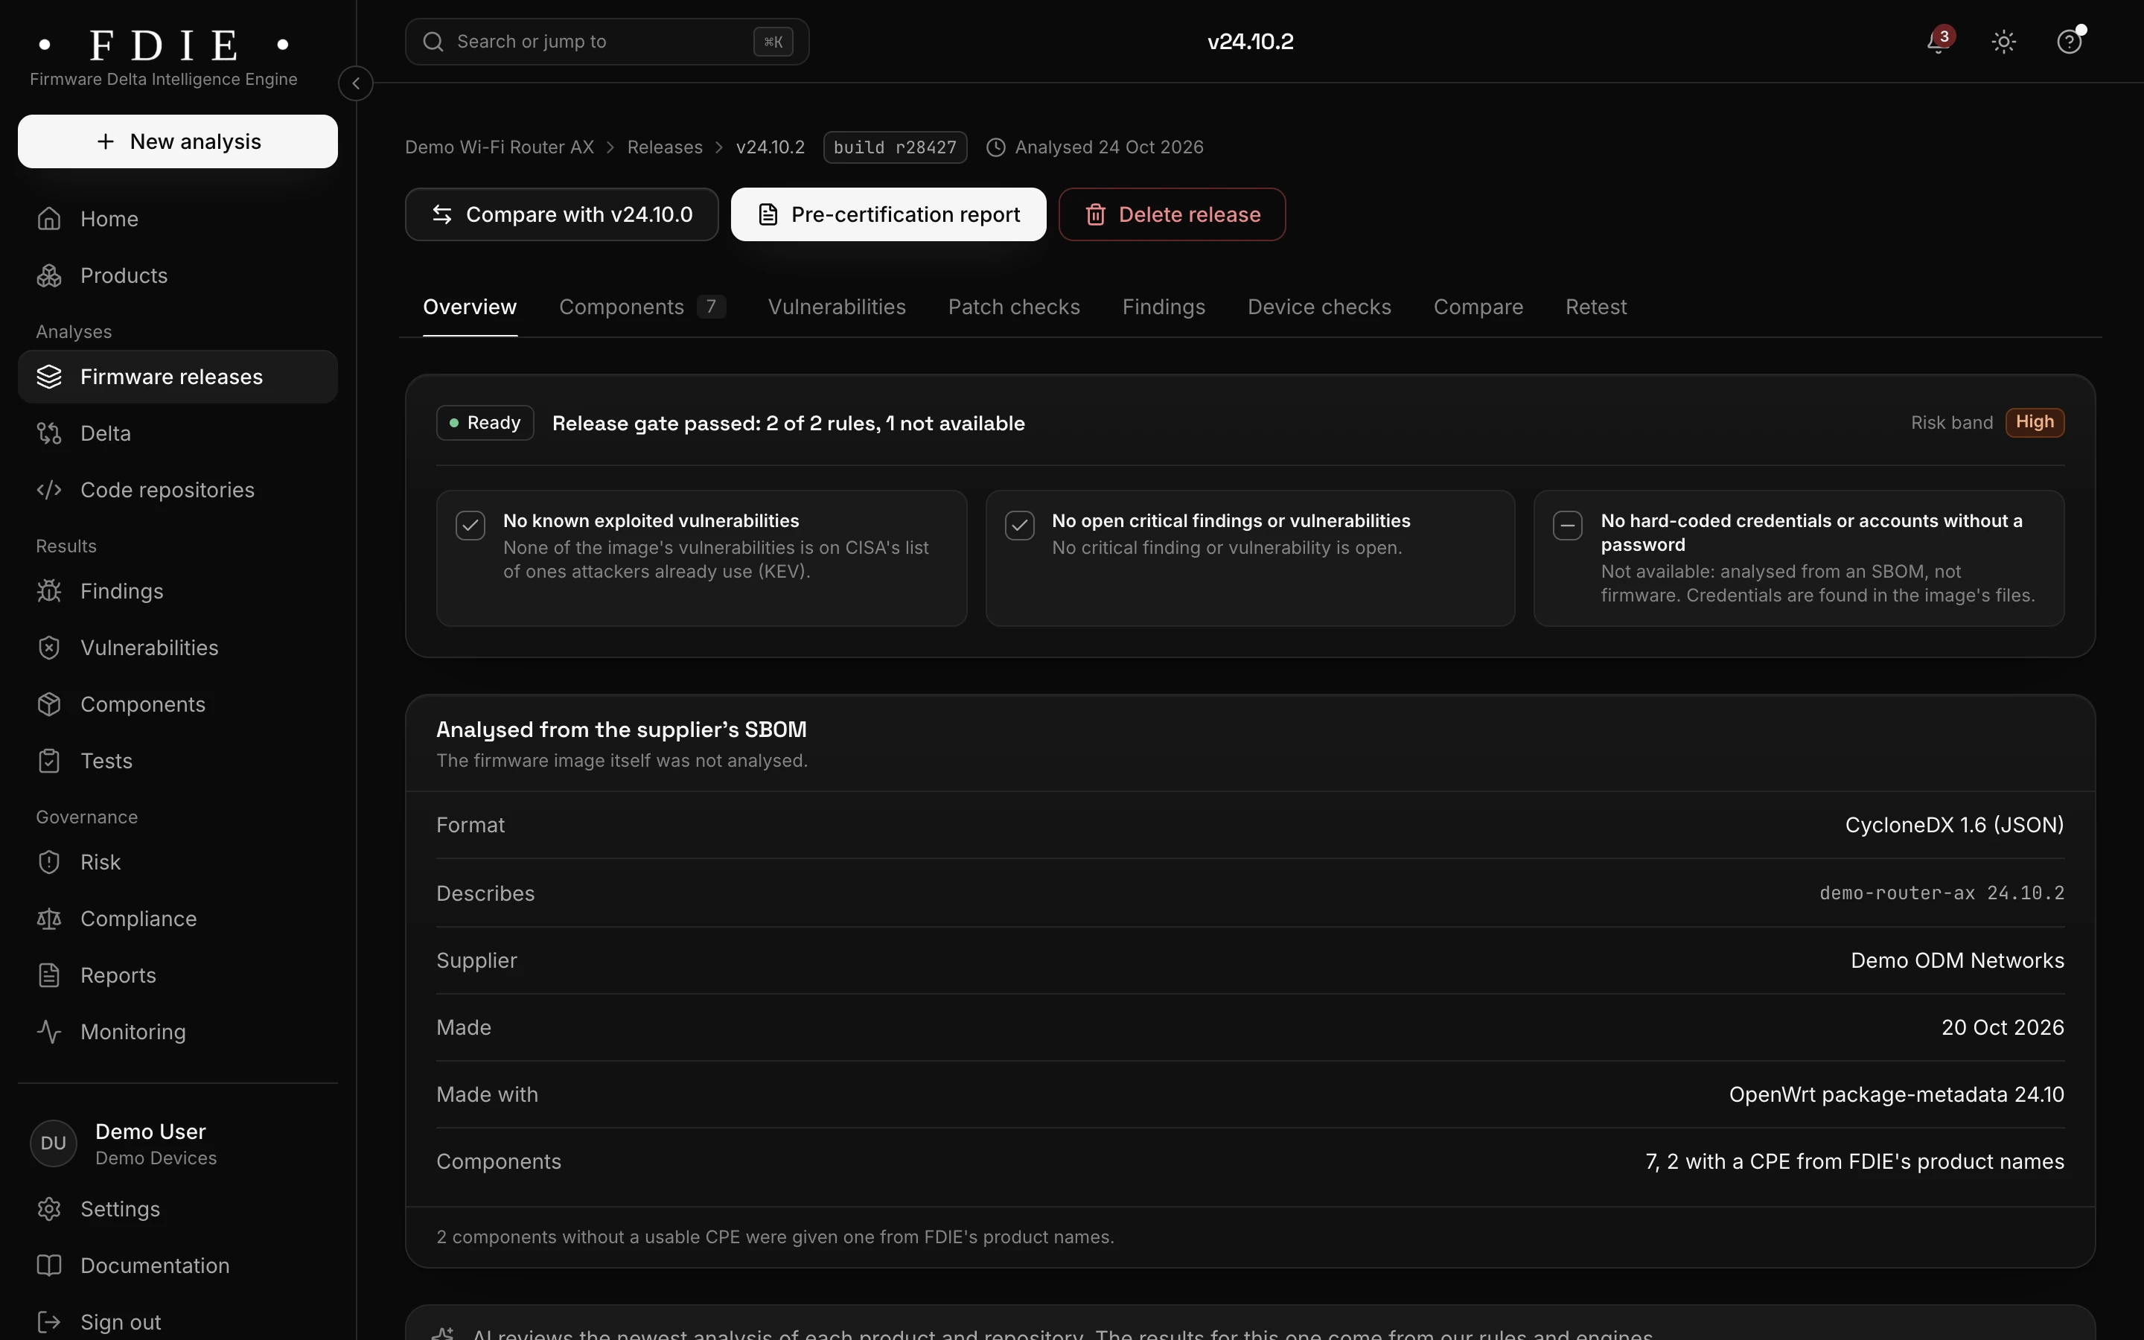The image size is (2144, 1340).
Task: Switch to the Vulnerabilities tab
Action: point(836,307)
